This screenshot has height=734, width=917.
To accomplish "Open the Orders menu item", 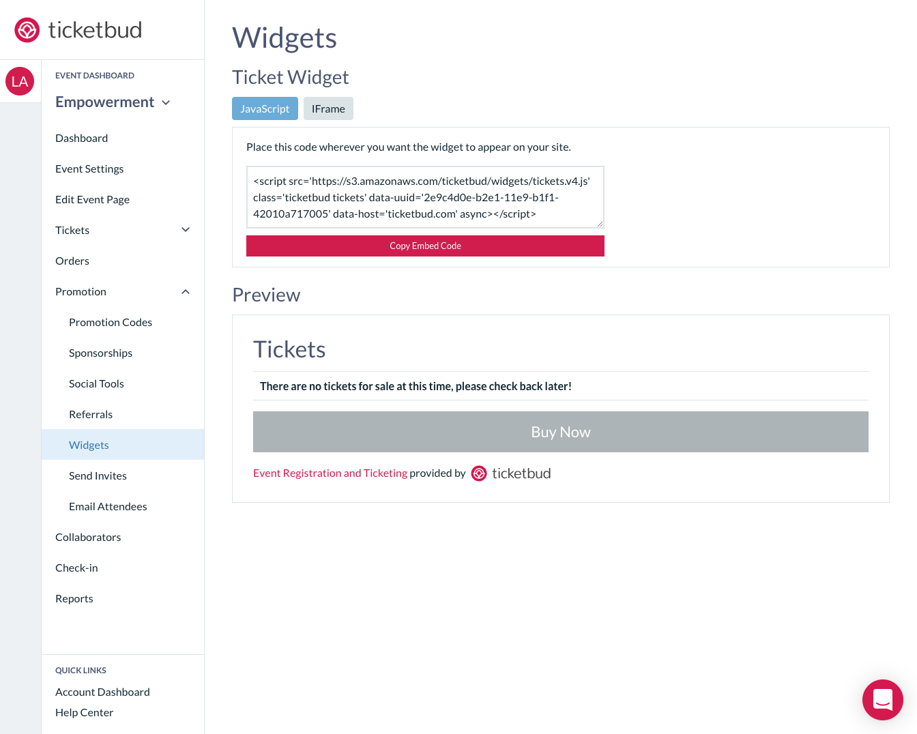I will (72, 261).
